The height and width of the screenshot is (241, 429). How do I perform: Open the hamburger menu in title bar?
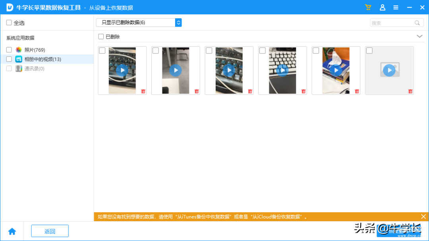(396, 8)
